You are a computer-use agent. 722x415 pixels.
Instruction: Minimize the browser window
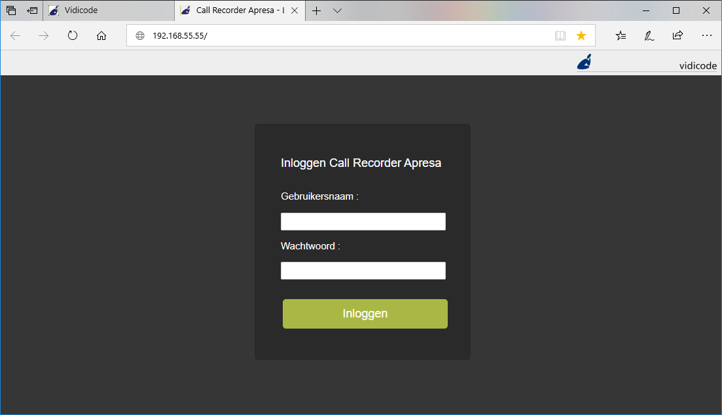tap(646, 10)
